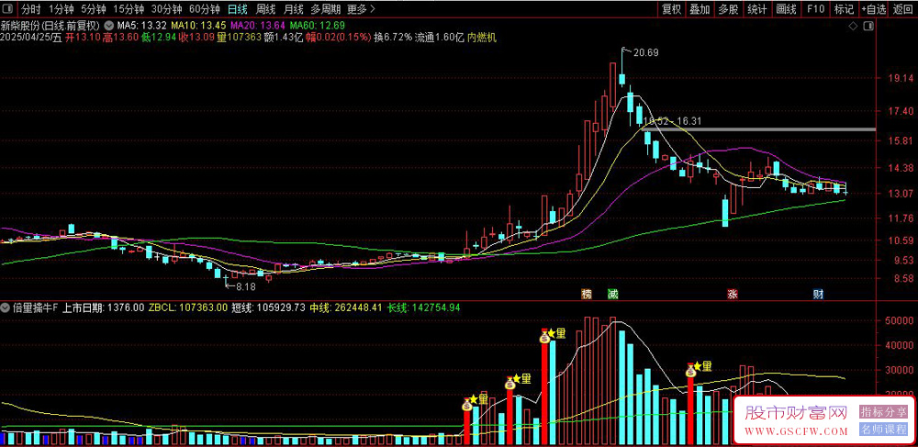The height and width of the screenshot is (447, 918).
Task: Click the 减 event marker icon
Action: [x=613, y=294]
